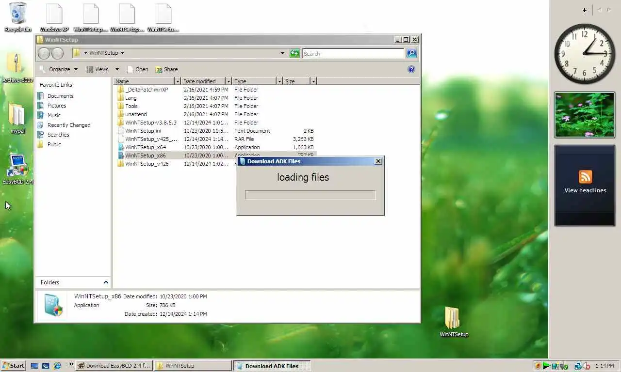
Task: Open the address bar history dropdown
Action: [x=282, y=53]
